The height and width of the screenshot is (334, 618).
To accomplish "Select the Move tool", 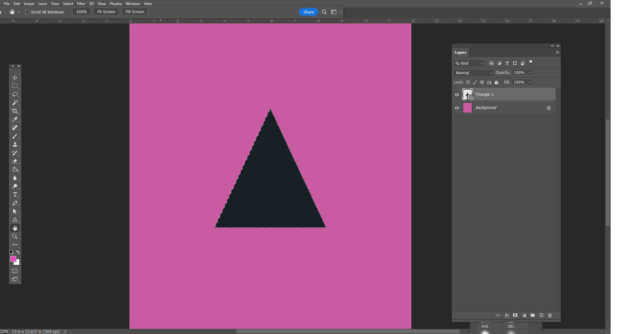I will pyautogui.click(x=15, y=78).
